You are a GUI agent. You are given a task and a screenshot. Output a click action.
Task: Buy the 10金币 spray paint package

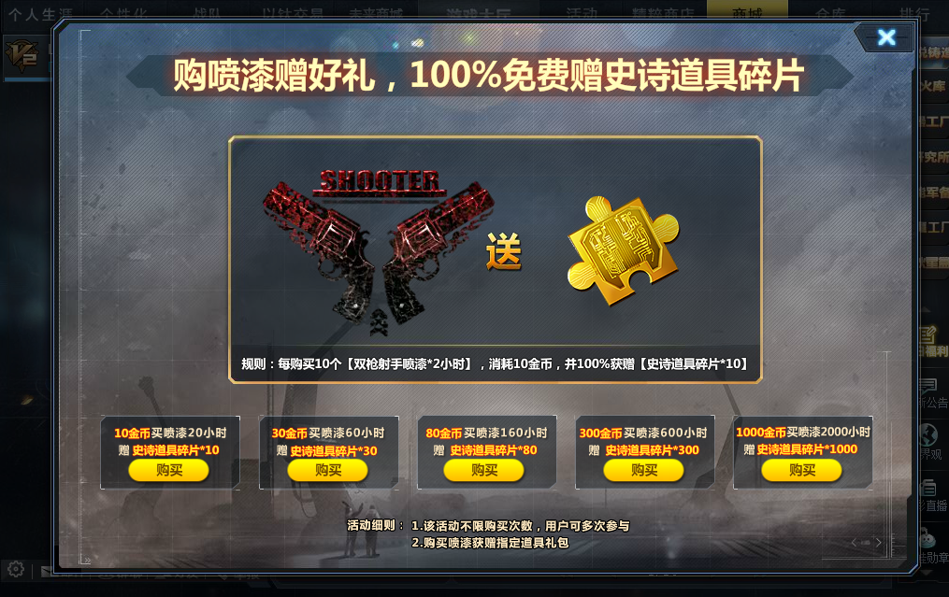tap(169, 470)
